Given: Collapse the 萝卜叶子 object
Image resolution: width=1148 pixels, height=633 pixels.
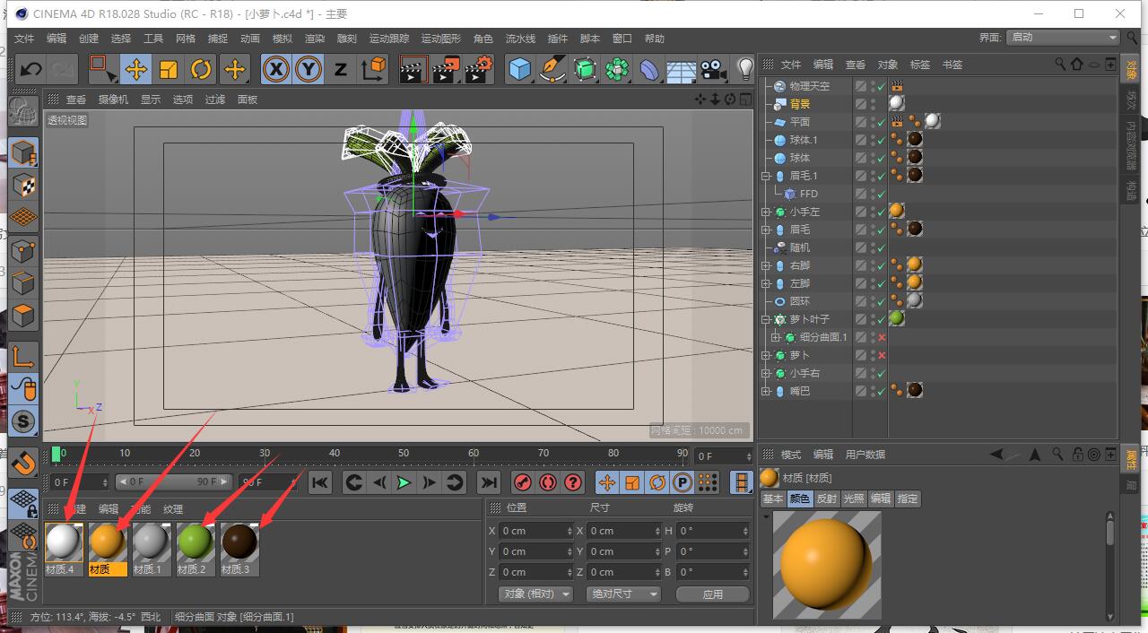Looking at the screenshot, I should coord(766,319).
